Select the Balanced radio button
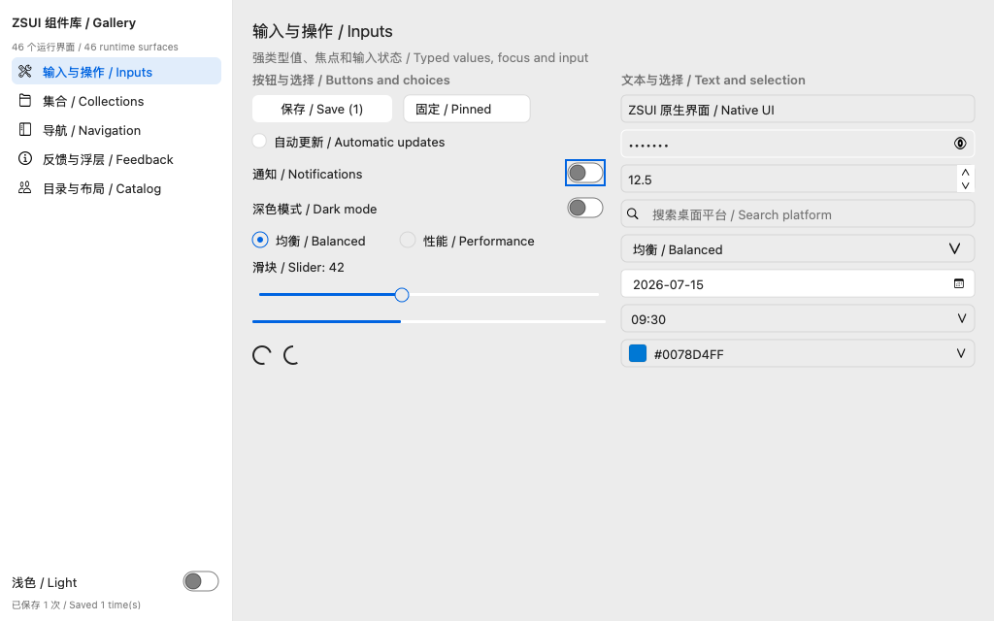The height and width of the screenshot is (621, 994). click(260, 240)
